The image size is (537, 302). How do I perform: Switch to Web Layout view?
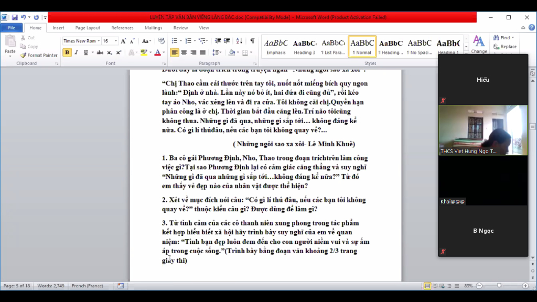tap(442, 286)
